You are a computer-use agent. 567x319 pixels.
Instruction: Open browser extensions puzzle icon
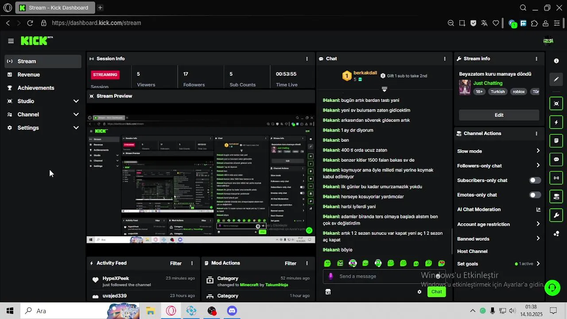pos(534,23)
